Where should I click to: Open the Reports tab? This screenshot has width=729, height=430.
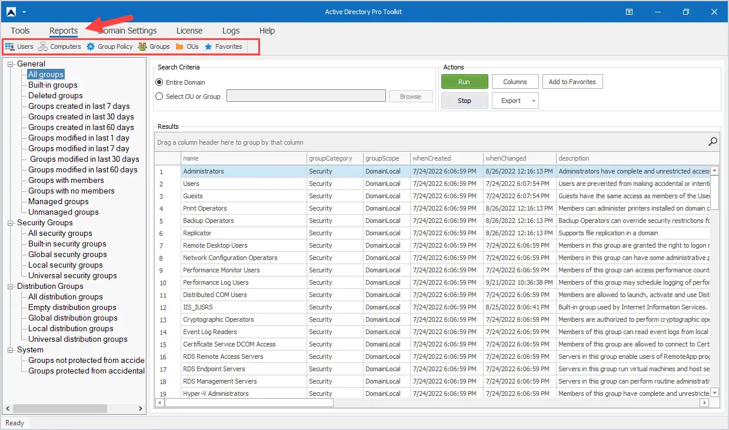(x=64, y=31)
